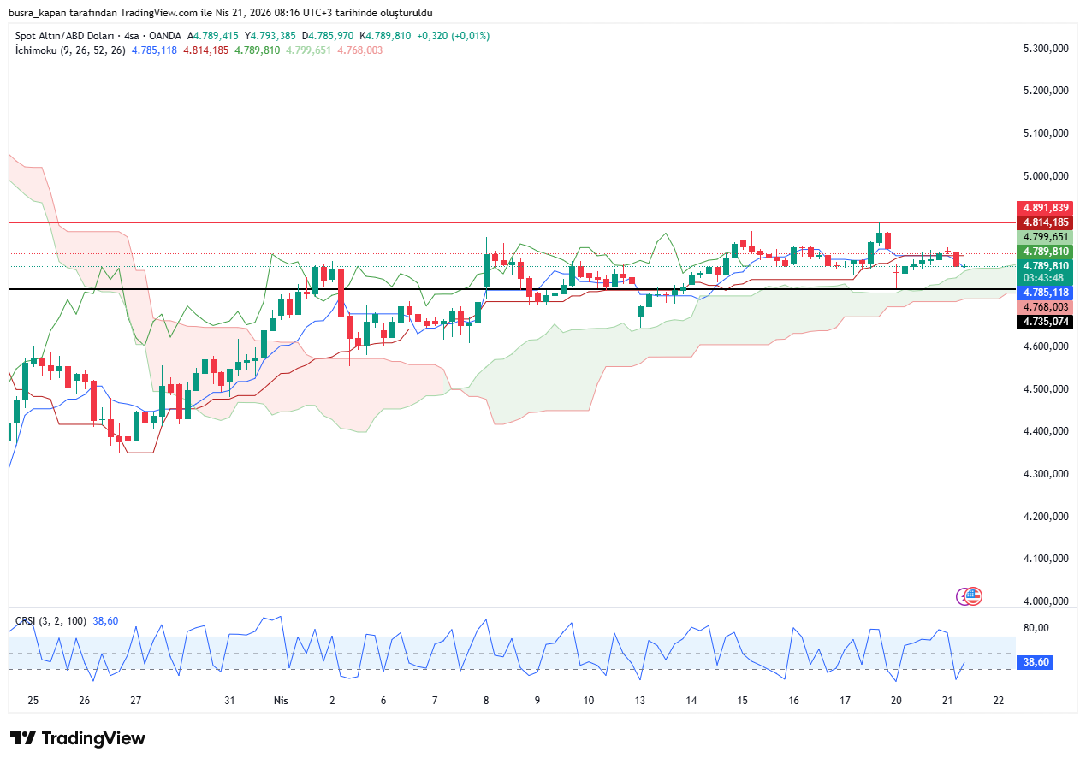Select the black 4.735,074 price label
The width and height of the screenshot is (1086, 764).
pos(1044,322)
